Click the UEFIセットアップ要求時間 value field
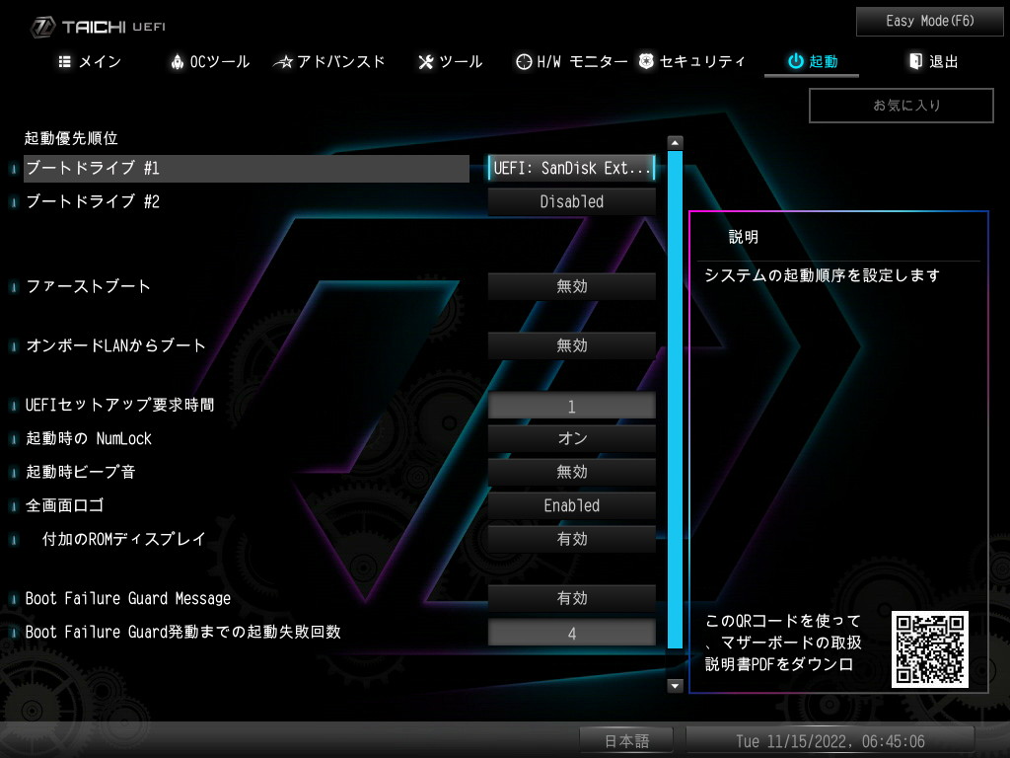 (x=571, y=406)
